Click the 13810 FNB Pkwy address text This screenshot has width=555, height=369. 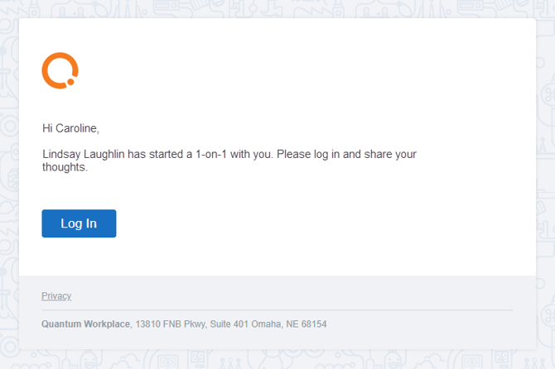[x=171, y=324]
